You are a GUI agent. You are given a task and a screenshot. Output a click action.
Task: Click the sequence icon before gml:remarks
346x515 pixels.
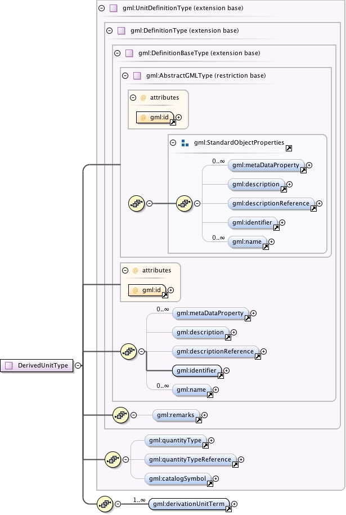120,415
